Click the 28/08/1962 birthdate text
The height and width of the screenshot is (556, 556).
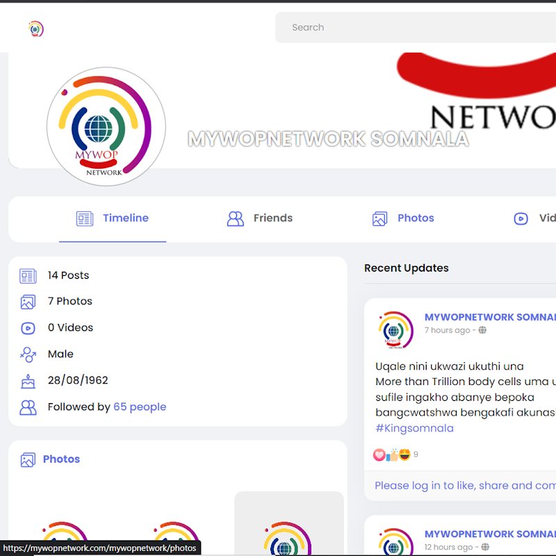point(78,380)
